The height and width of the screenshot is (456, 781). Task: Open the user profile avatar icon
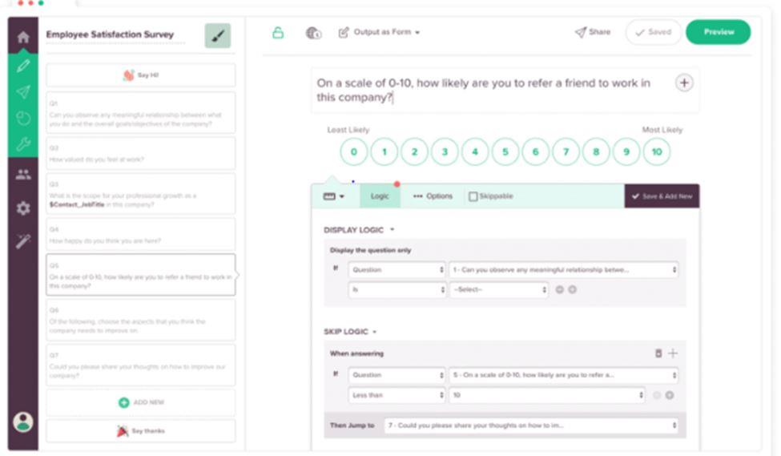(23, 422)
